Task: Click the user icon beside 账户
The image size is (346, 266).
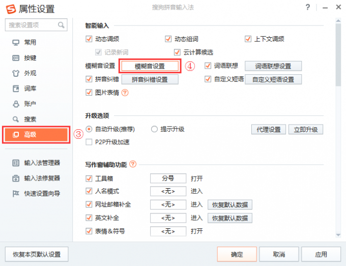Action: coord(16,104)
